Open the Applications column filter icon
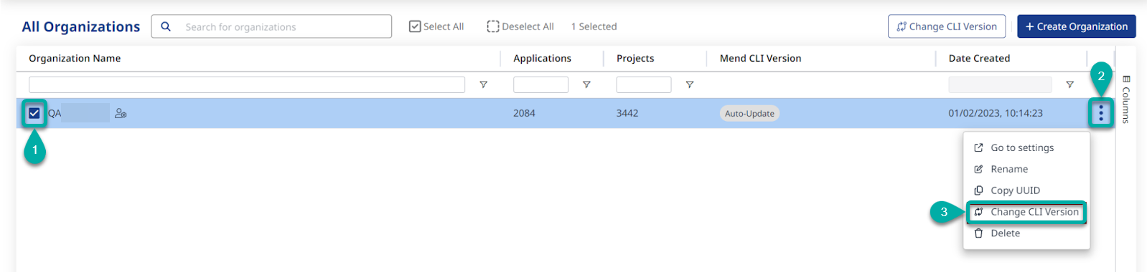This screenshot has height=272, width=1147. (586, 84)
